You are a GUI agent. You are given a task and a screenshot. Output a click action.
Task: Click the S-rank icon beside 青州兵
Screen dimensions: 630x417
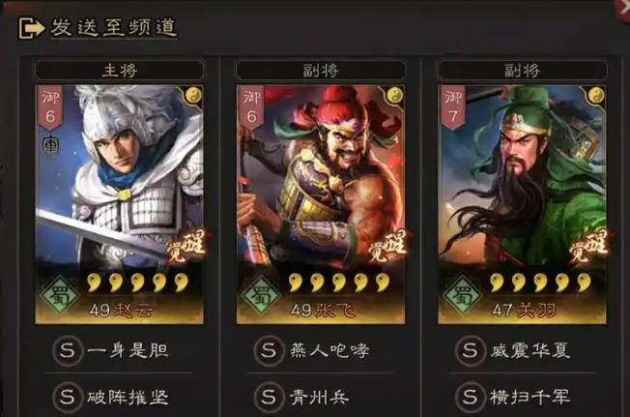(x=269, y=398)
